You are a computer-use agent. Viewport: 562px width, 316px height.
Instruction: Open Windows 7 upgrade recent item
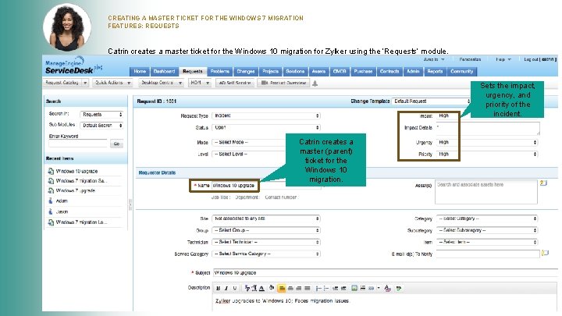(x=75, y=190)
